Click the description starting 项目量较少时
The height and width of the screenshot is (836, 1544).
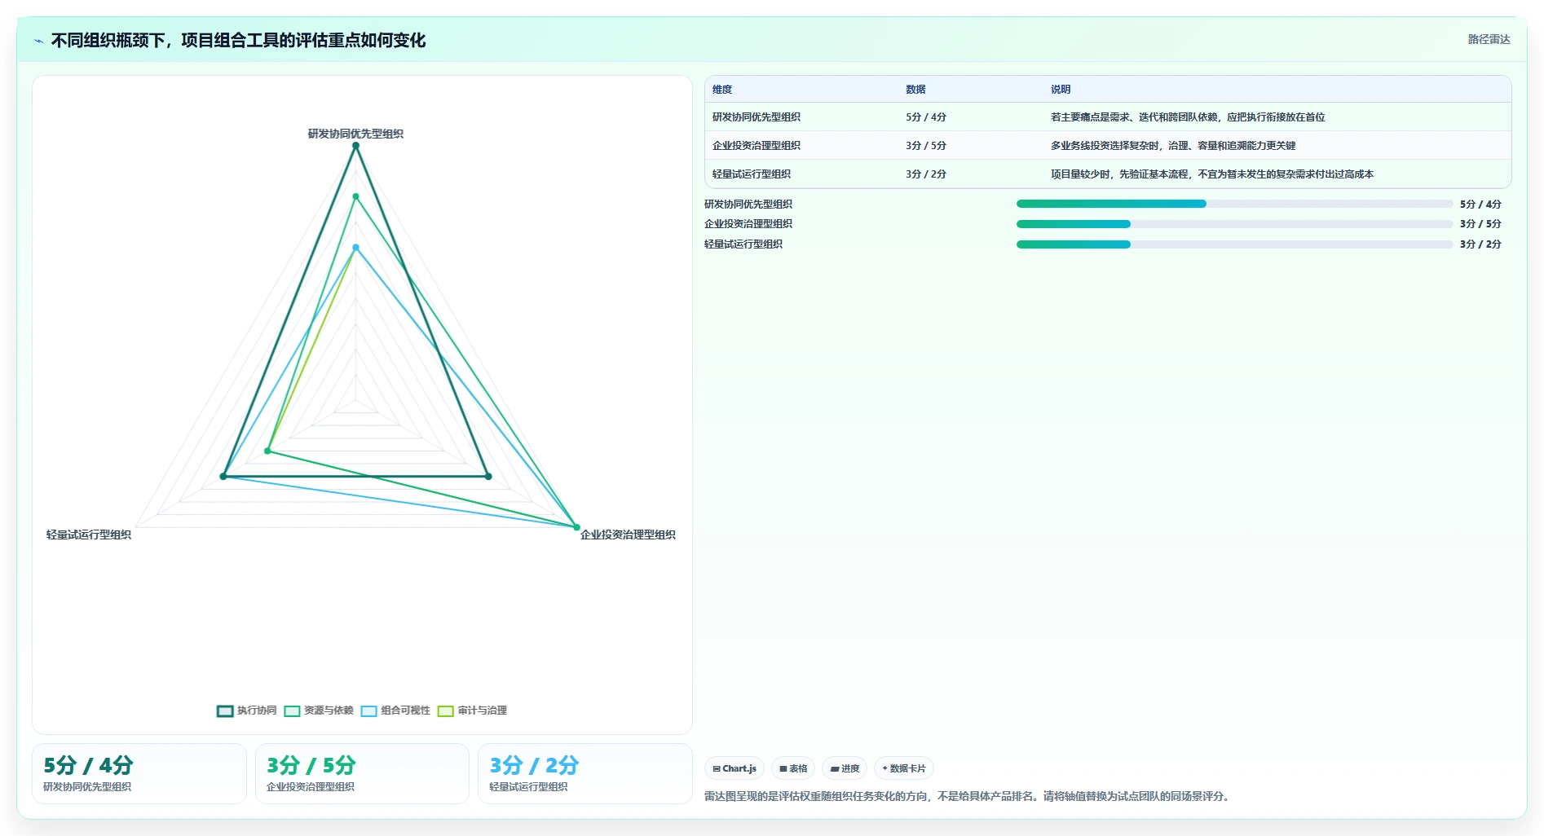click(x=1212, y=174)
